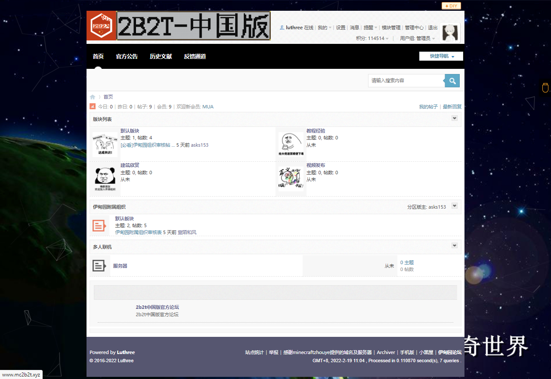
Task: Expand the 积分: 114514 dropdown
Action: (x=372, y=38)
